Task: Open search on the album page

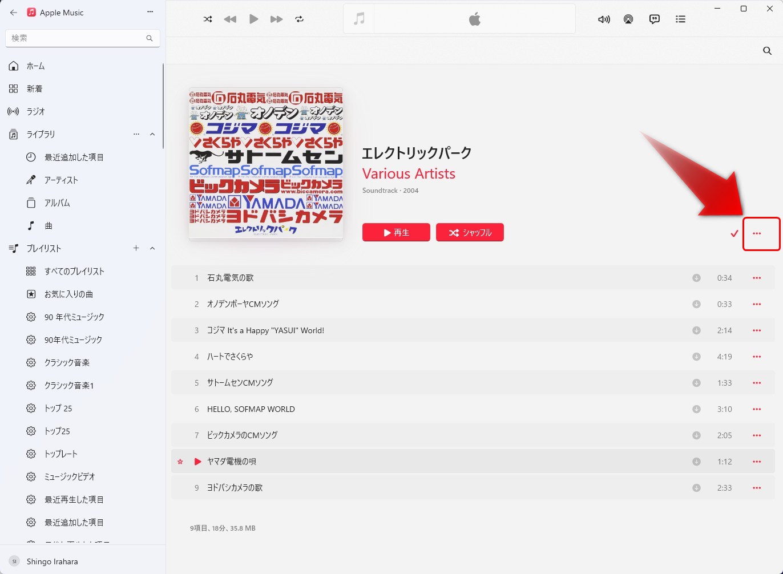Action: coord(767,51)
